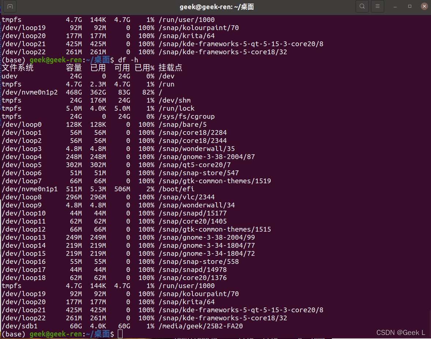Screen dimensions: 431x339
Task: Click the 468G capacity value
Action: [x=74, y=92]
